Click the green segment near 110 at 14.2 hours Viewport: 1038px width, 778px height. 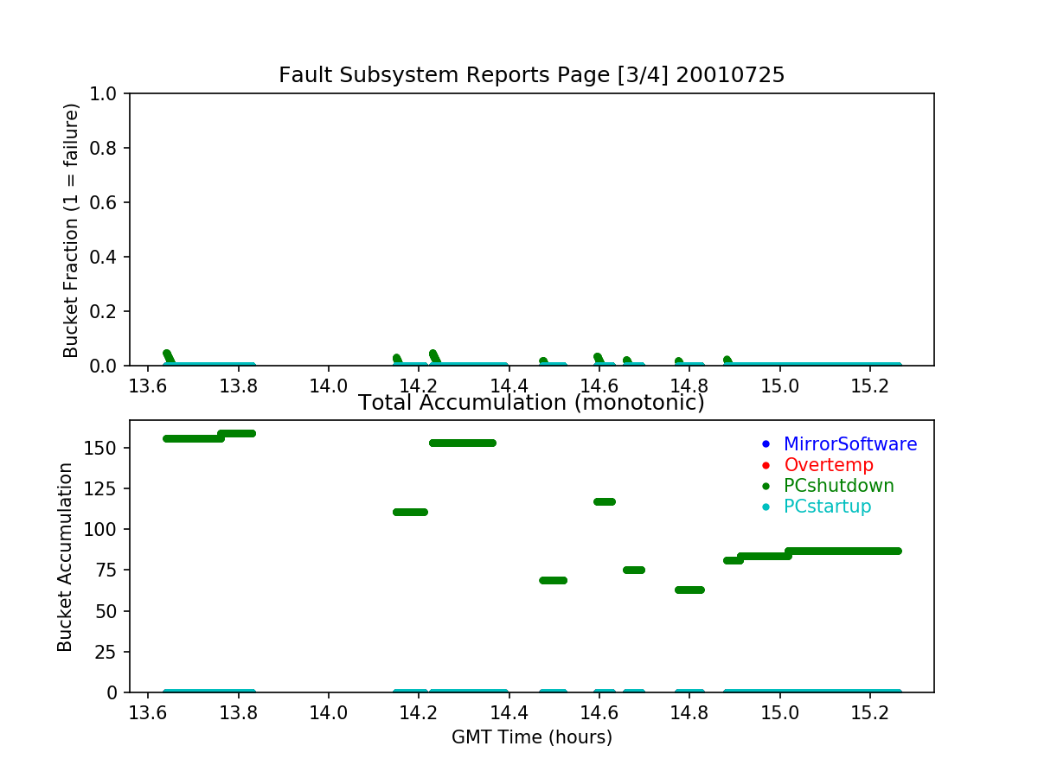[x=410, y=512]
